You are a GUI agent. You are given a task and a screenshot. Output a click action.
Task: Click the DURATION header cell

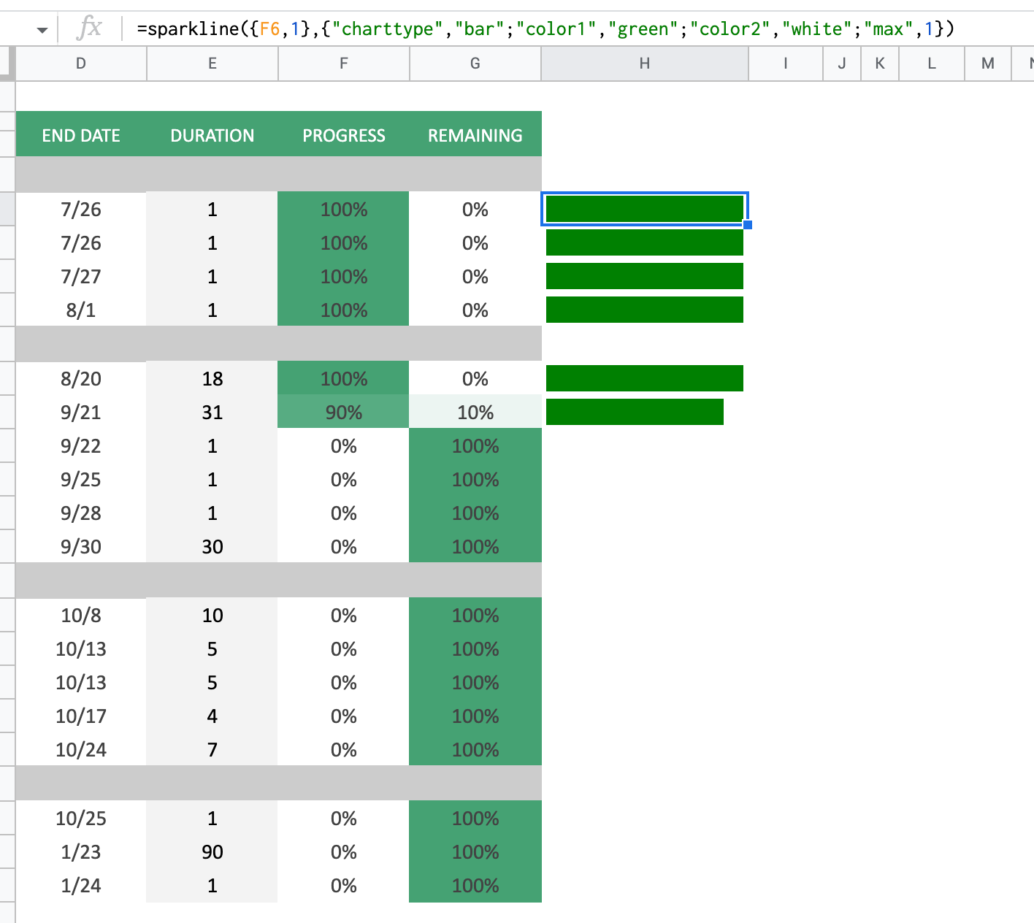pyautogui.click(x=212, y=134)
